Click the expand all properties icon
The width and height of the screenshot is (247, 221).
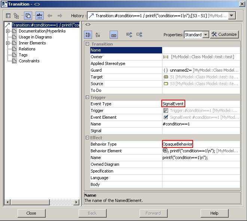tap(129, 35)
